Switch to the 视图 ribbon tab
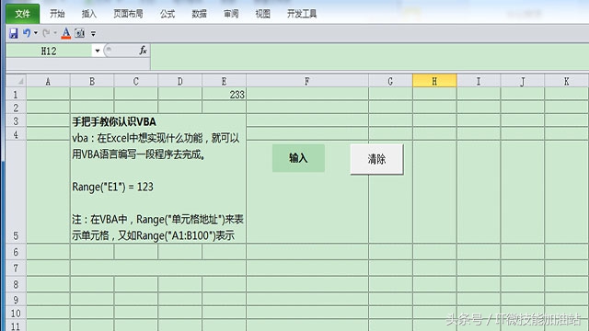The width and height of the screenshot is (589, 331). click(x=262, y=14)
